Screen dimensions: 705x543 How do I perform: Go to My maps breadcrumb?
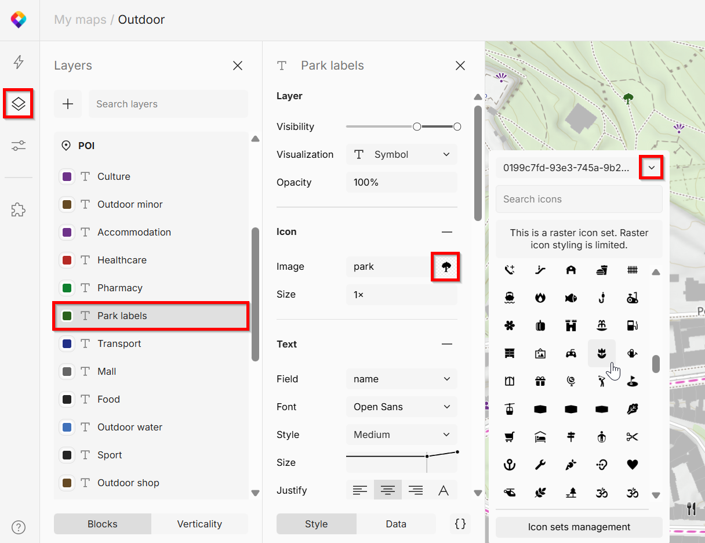pos(80,20)
